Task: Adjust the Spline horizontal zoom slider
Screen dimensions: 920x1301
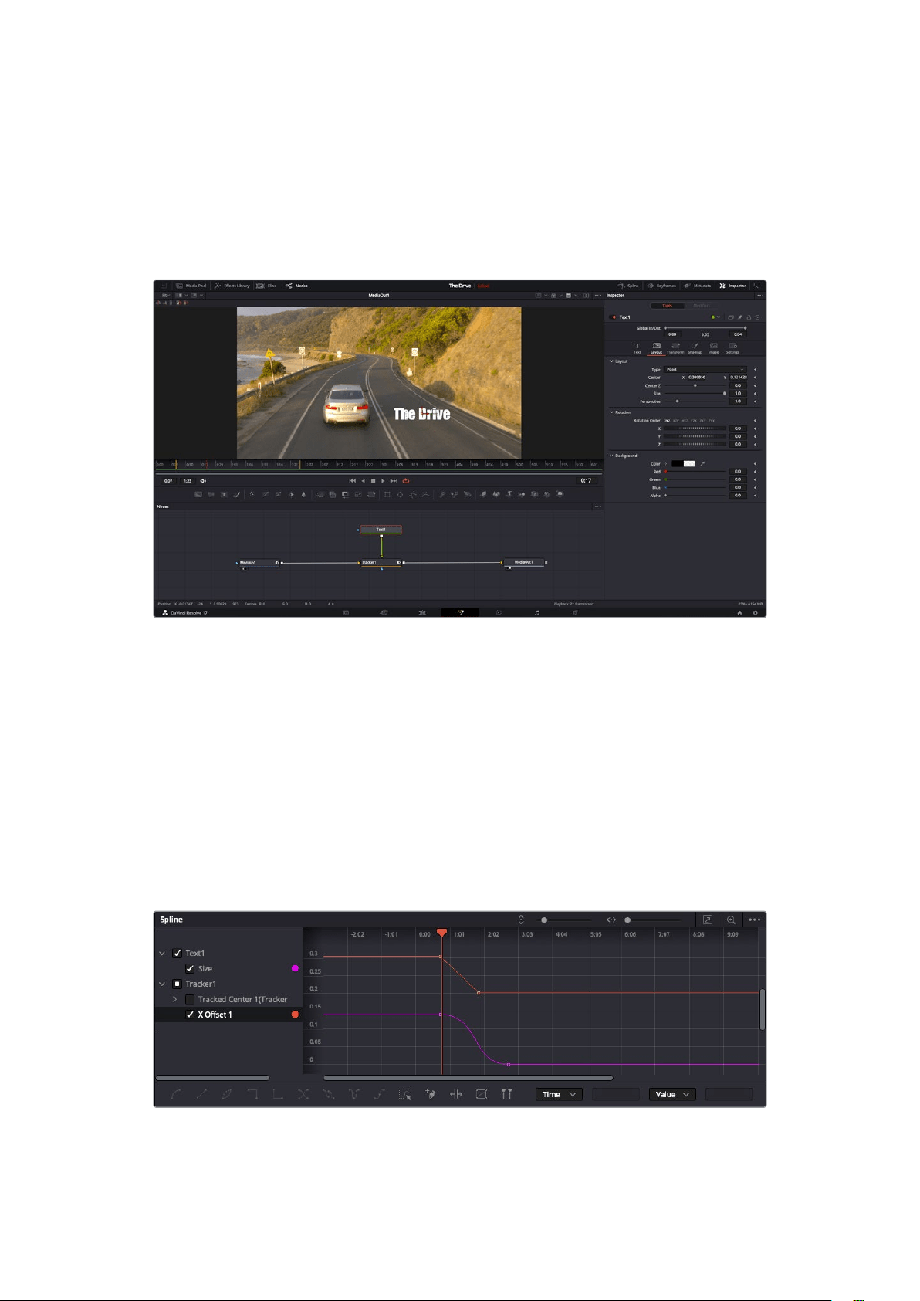Action: (x=627, y=920)
